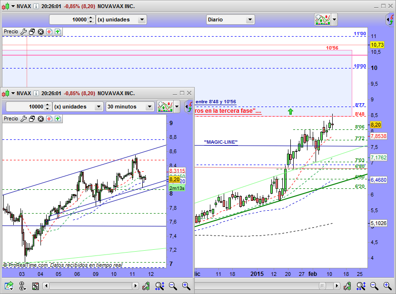Click the 2m13s countdown label

(x=177, y=188)
